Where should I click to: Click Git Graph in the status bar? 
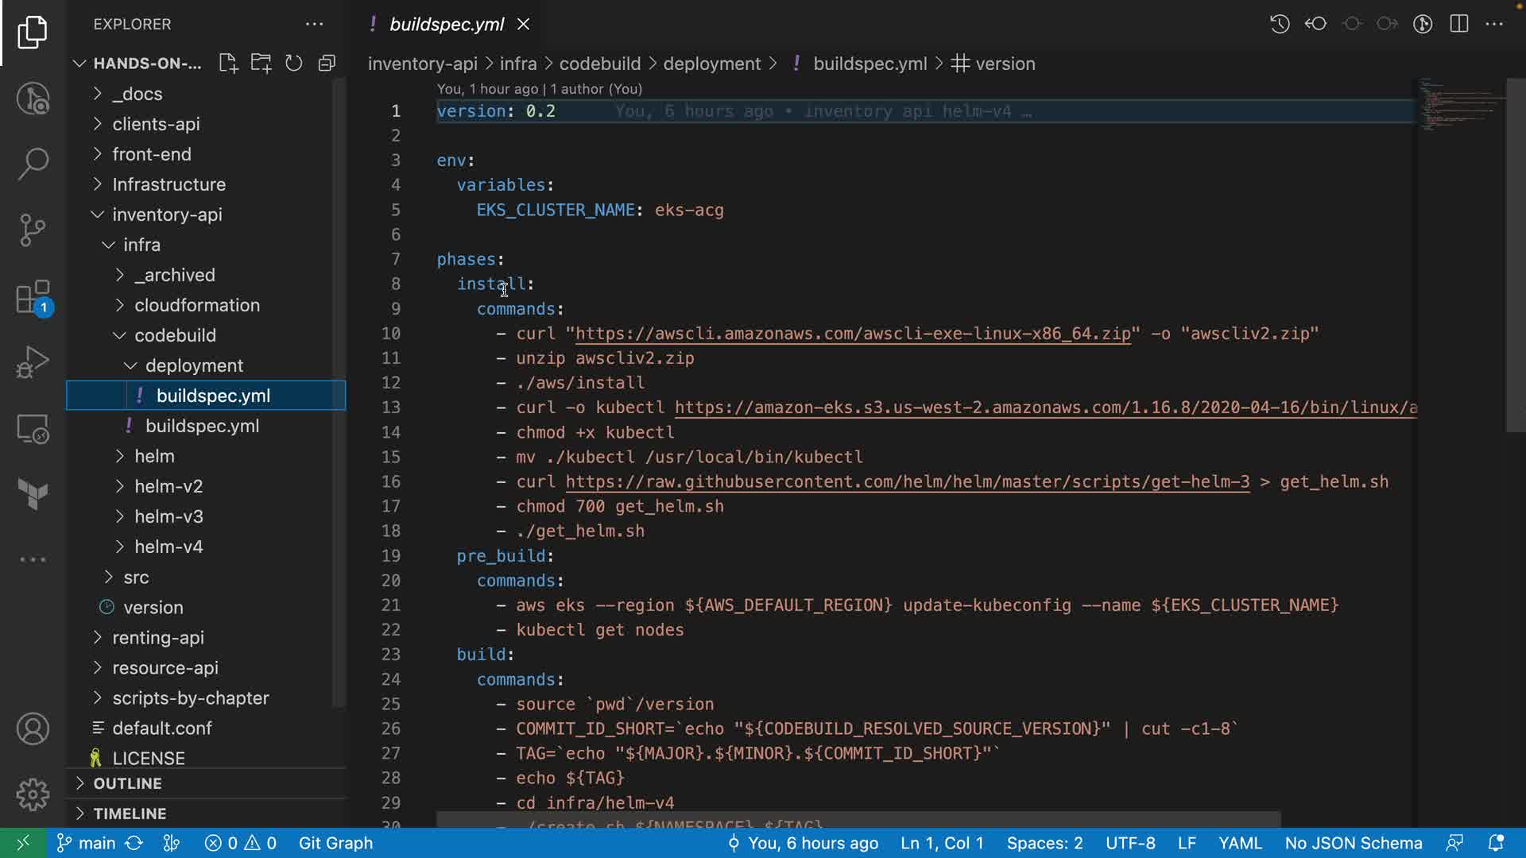pyautogui.click(x=335, y=843)
